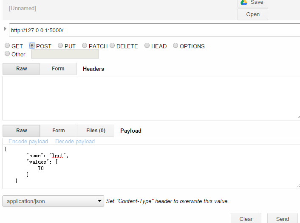Viewport: 300px width, 223px height.
Task: Open a saved request
Action: click(253, 14)
